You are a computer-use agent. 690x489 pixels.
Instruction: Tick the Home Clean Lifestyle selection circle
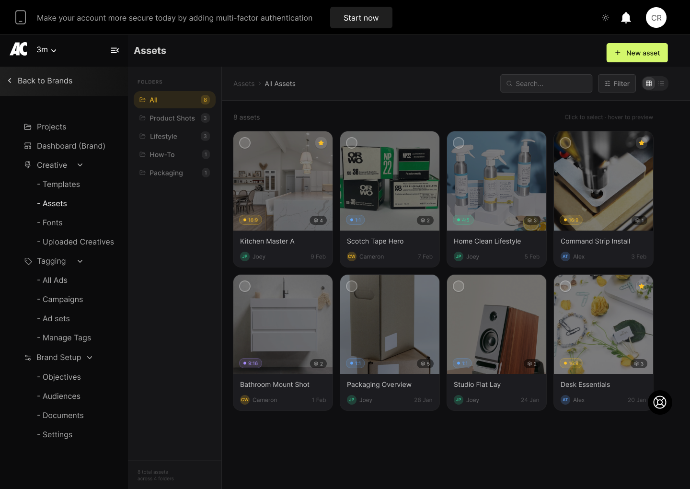[x=459, y=143]
